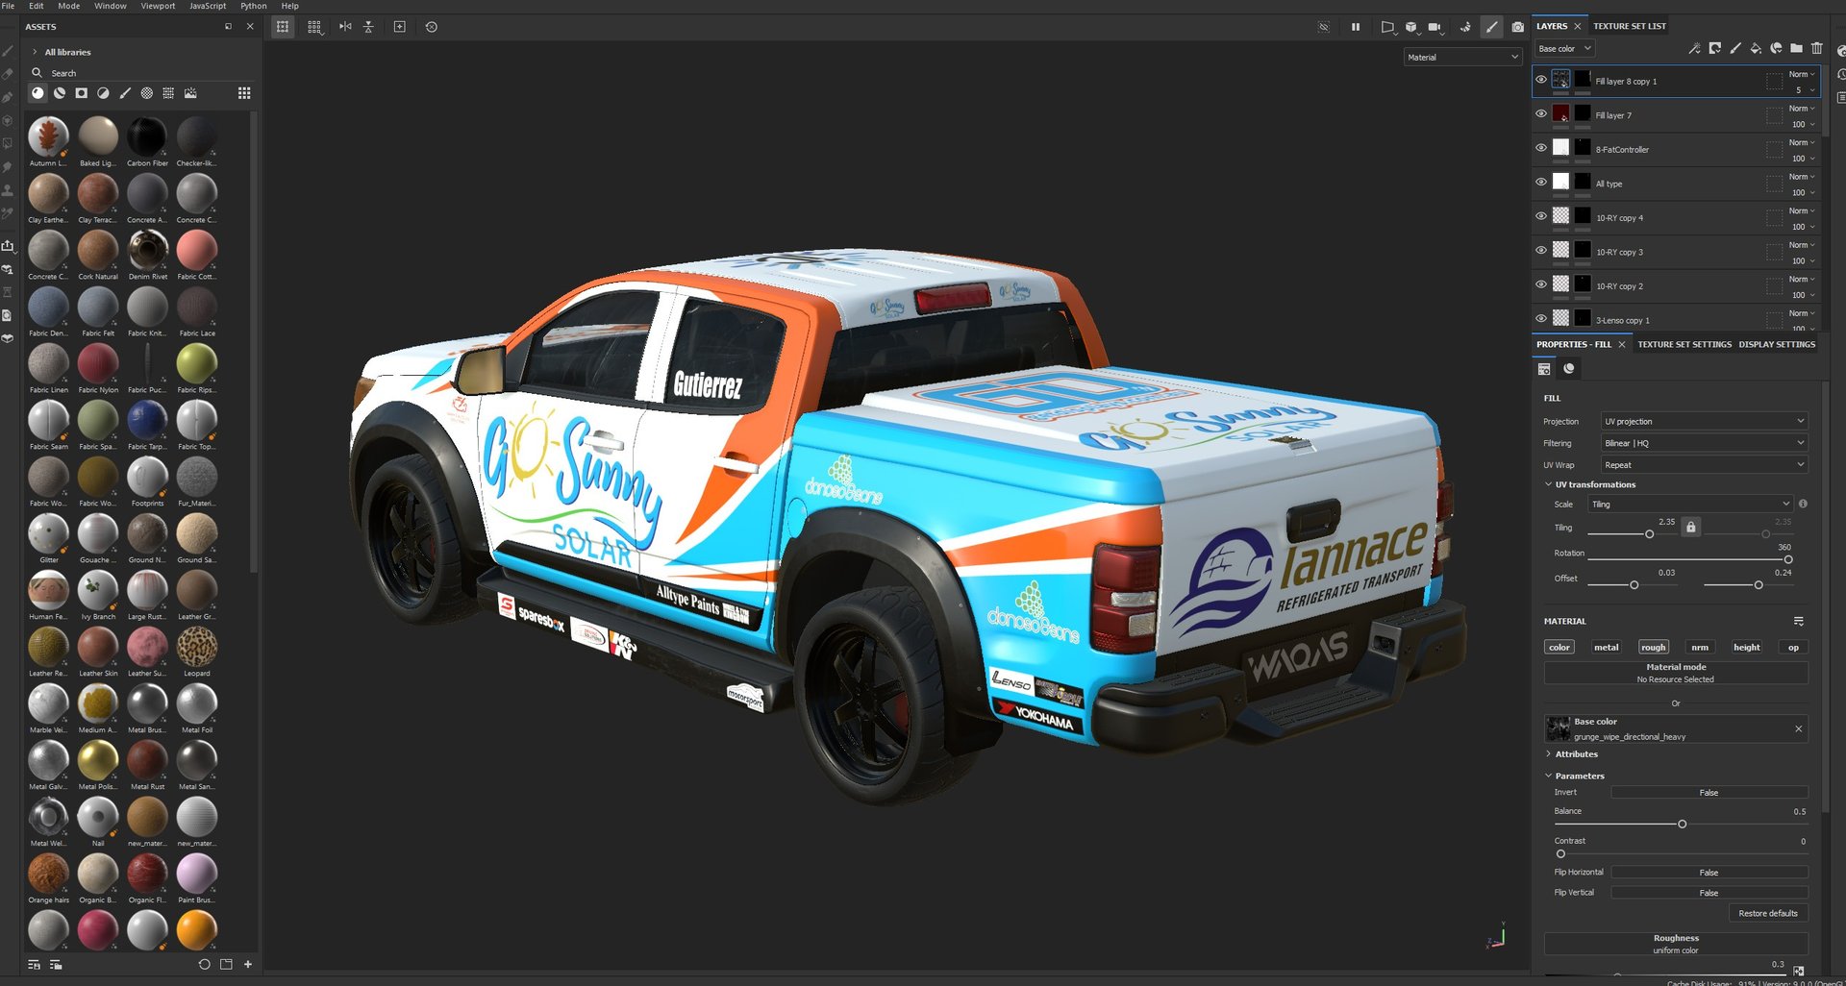Screen dimensions: 1846x986
Task: Hide the 10-RY copy 3 layer
Action: (x=1541, y=250)
